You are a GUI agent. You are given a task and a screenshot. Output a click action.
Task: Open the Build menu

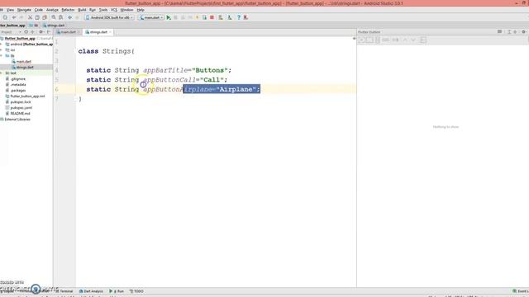tap(82, 10)
